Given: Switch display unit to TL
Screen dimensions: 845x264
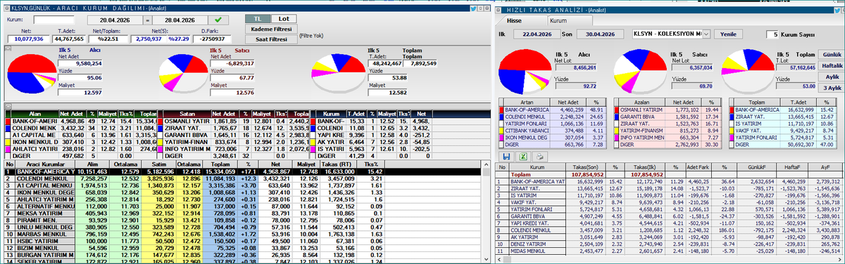Looking at the screenshot, I should pos(258,18).
